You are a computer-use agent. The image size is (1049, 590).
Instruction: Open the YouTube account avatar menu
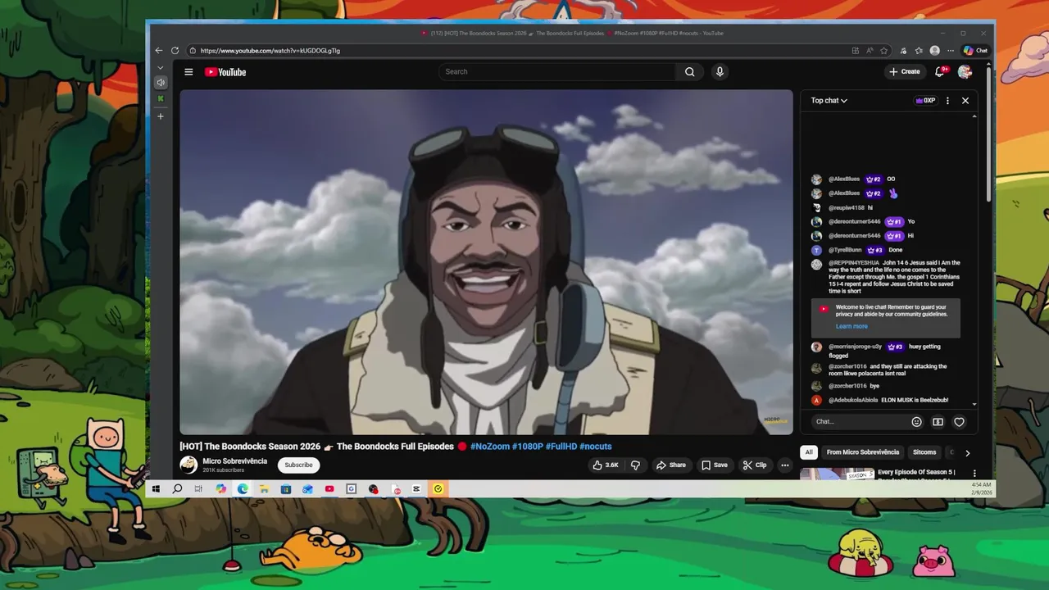pyautogui.click(x=965, y=72)
